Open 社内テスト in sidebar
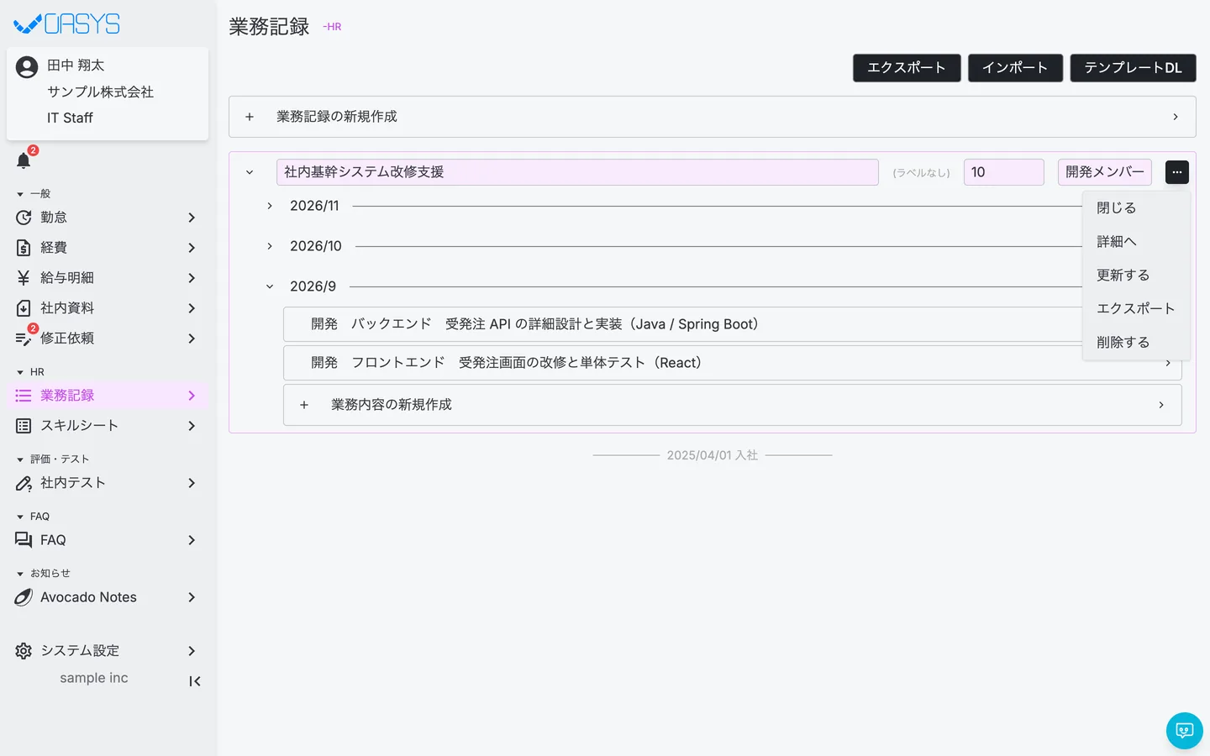Screen dimensions: 1210x756 107,483
